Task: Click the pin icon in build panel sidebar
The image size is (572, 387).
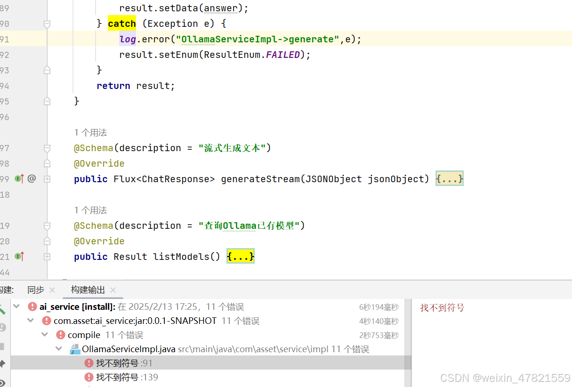Action: (x=2, y=363)
